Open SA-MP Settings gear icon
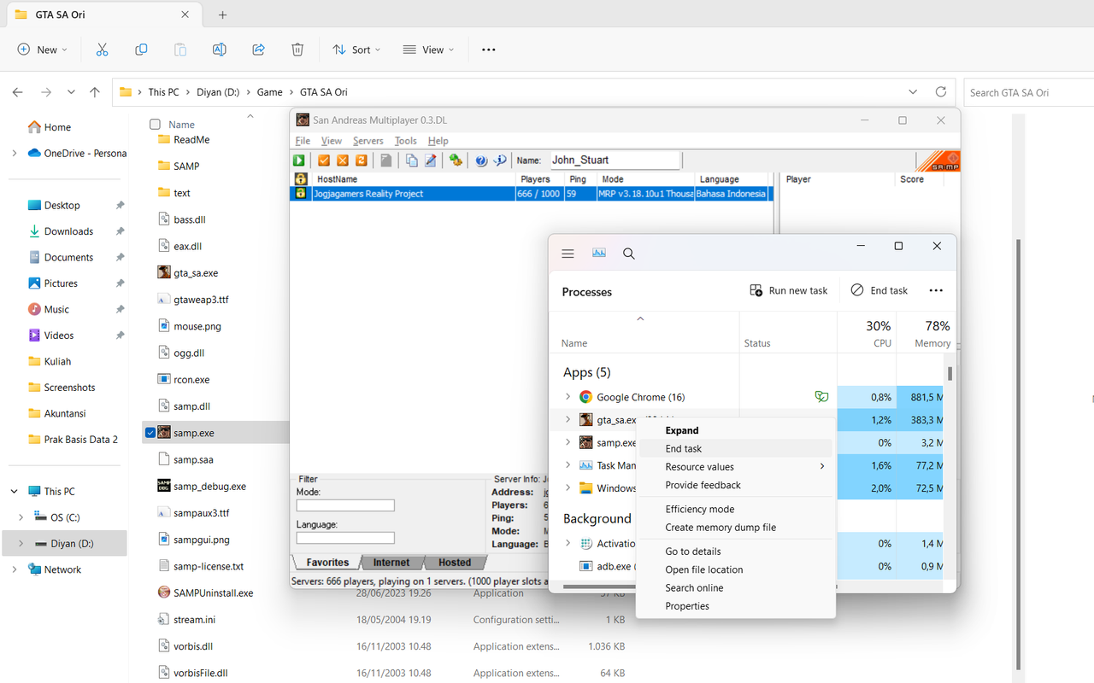The width and height of the screenshot is (1094, 683). coord(456,161)
